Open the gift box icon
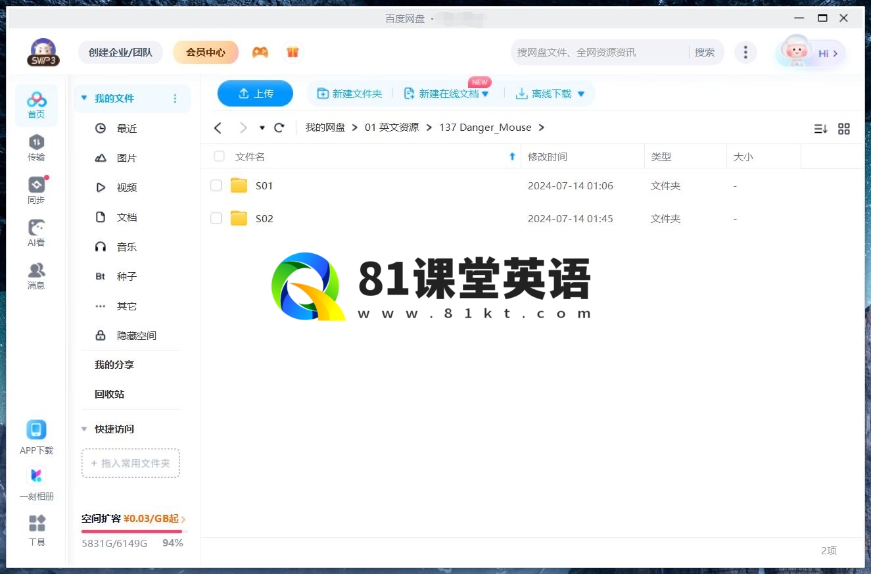Image resolution: width=871 pixels, height=574 pixels. [x=293, y=52]
